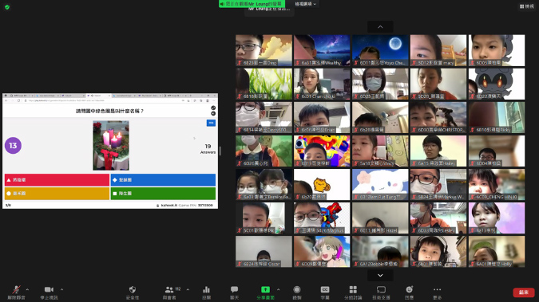Select video tile of Dino
Screen dimensions: 539x302
(x=264, y=50)
